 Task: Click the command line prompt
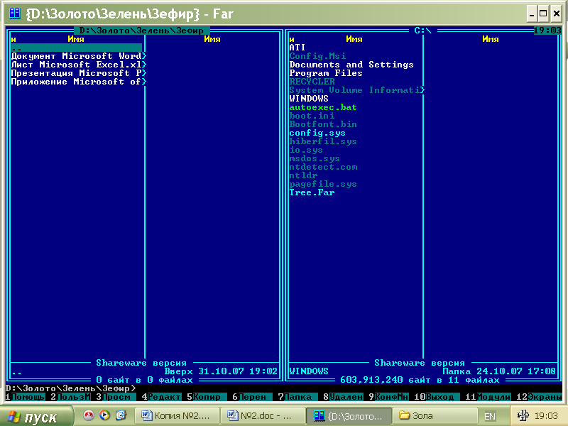70,388
